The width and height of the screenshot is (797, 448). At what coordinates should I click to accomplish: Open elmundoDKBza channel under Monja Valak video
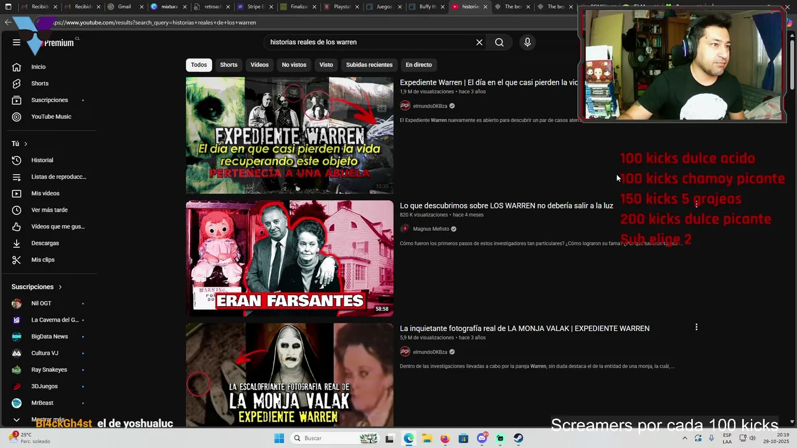pyautogui.click(x=430, y=352)
